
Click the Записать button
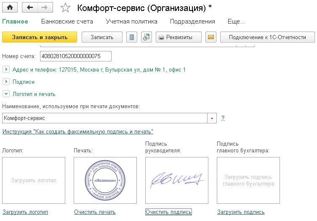[102, 37]
